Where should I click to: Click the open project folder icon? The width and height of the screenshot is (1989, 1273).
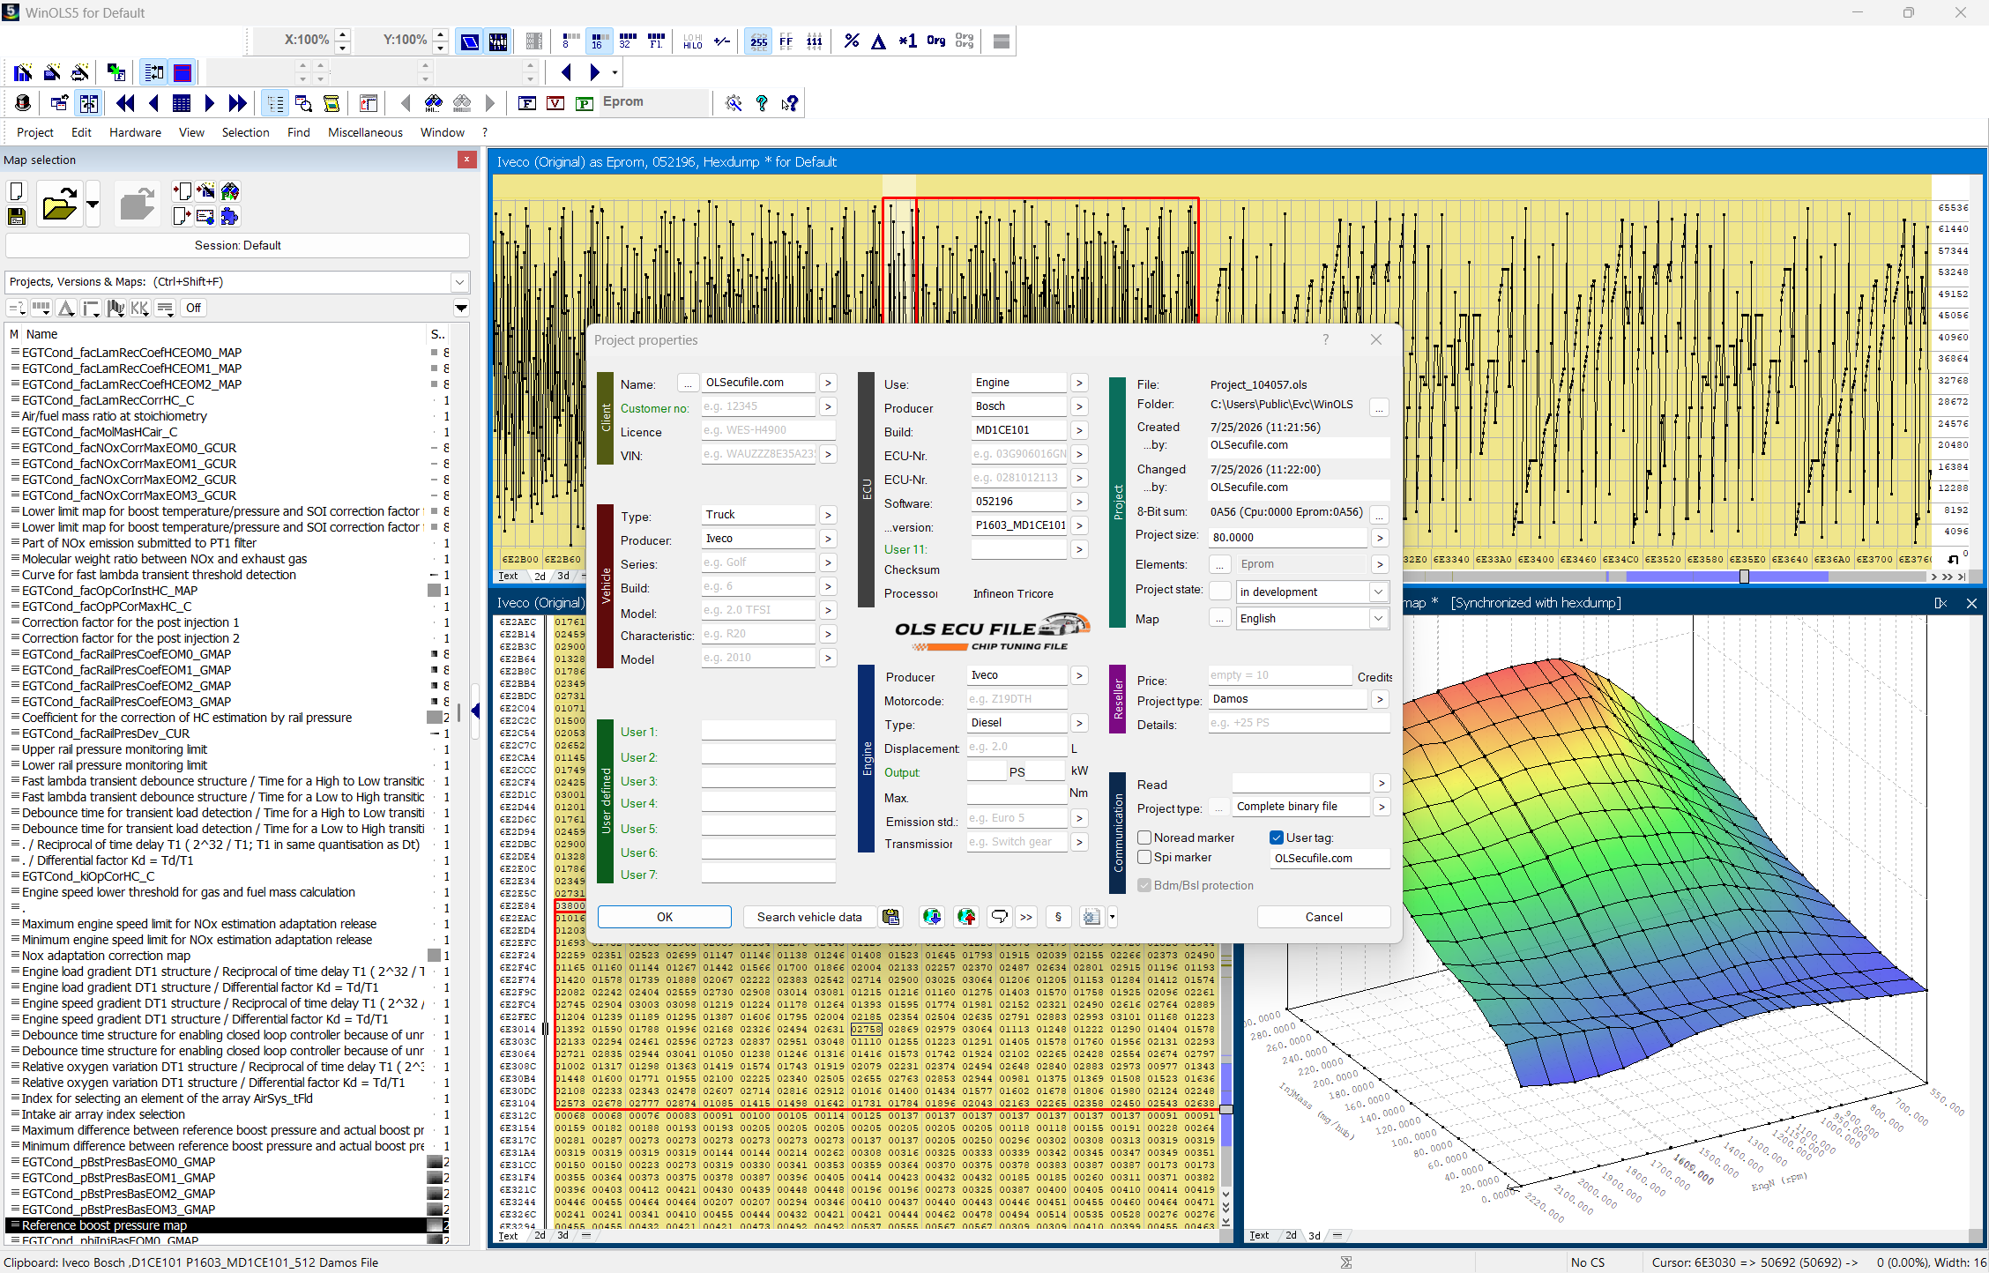(x=59, y=205)
